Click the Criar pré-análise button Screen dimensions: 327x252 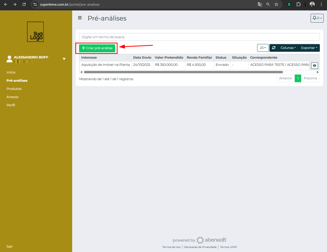tap(97, 48)
